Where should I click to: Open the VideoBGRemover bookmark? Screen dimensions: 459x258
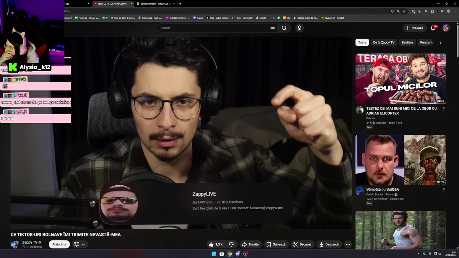click(x=178, y=18)
